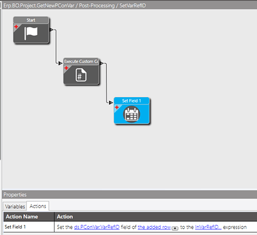The width and height of the screenshot is (257, 235).
Task: Switch to the Variables tab
Action: [15, 207]
